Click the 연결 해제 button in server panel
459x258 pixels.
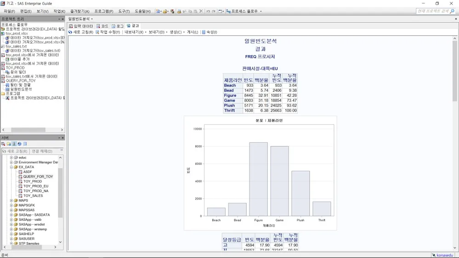coord(42,151)
